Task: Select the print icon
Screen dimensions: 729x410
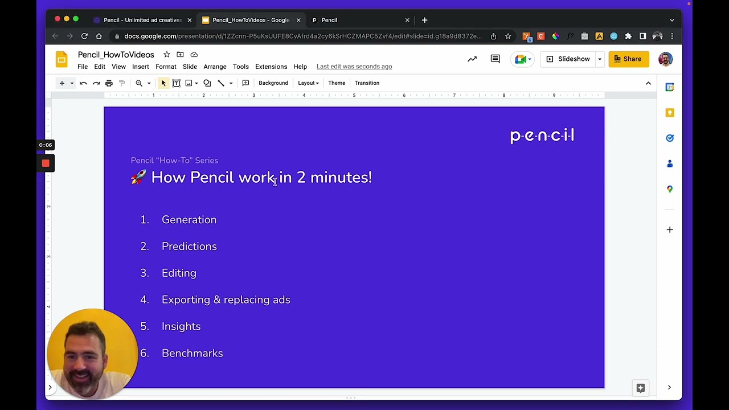Action: pos(109,83)
